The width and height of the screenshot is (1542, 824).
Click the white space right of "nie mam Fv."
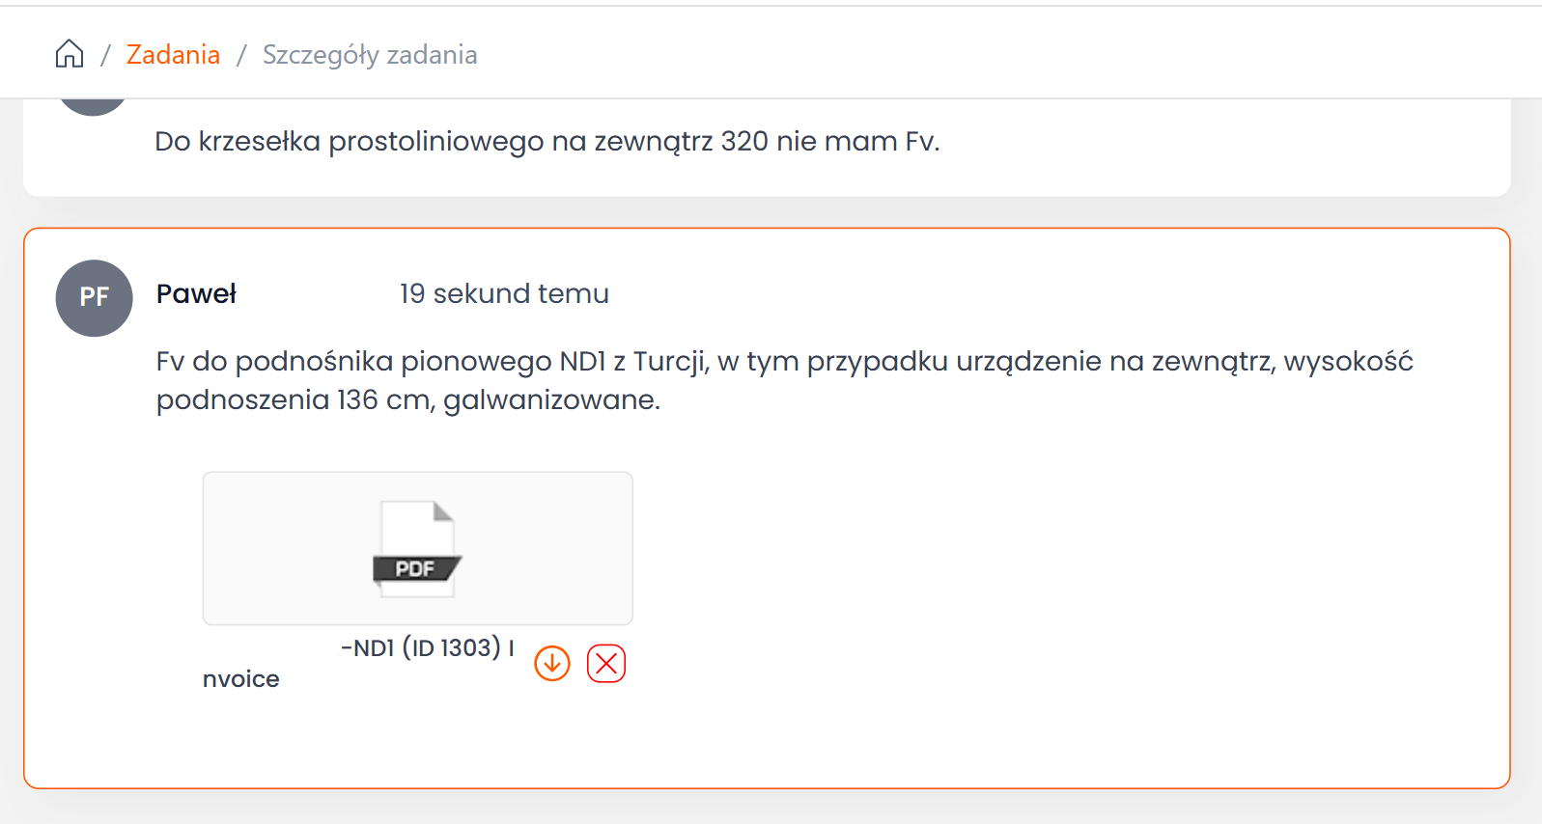1207,142
